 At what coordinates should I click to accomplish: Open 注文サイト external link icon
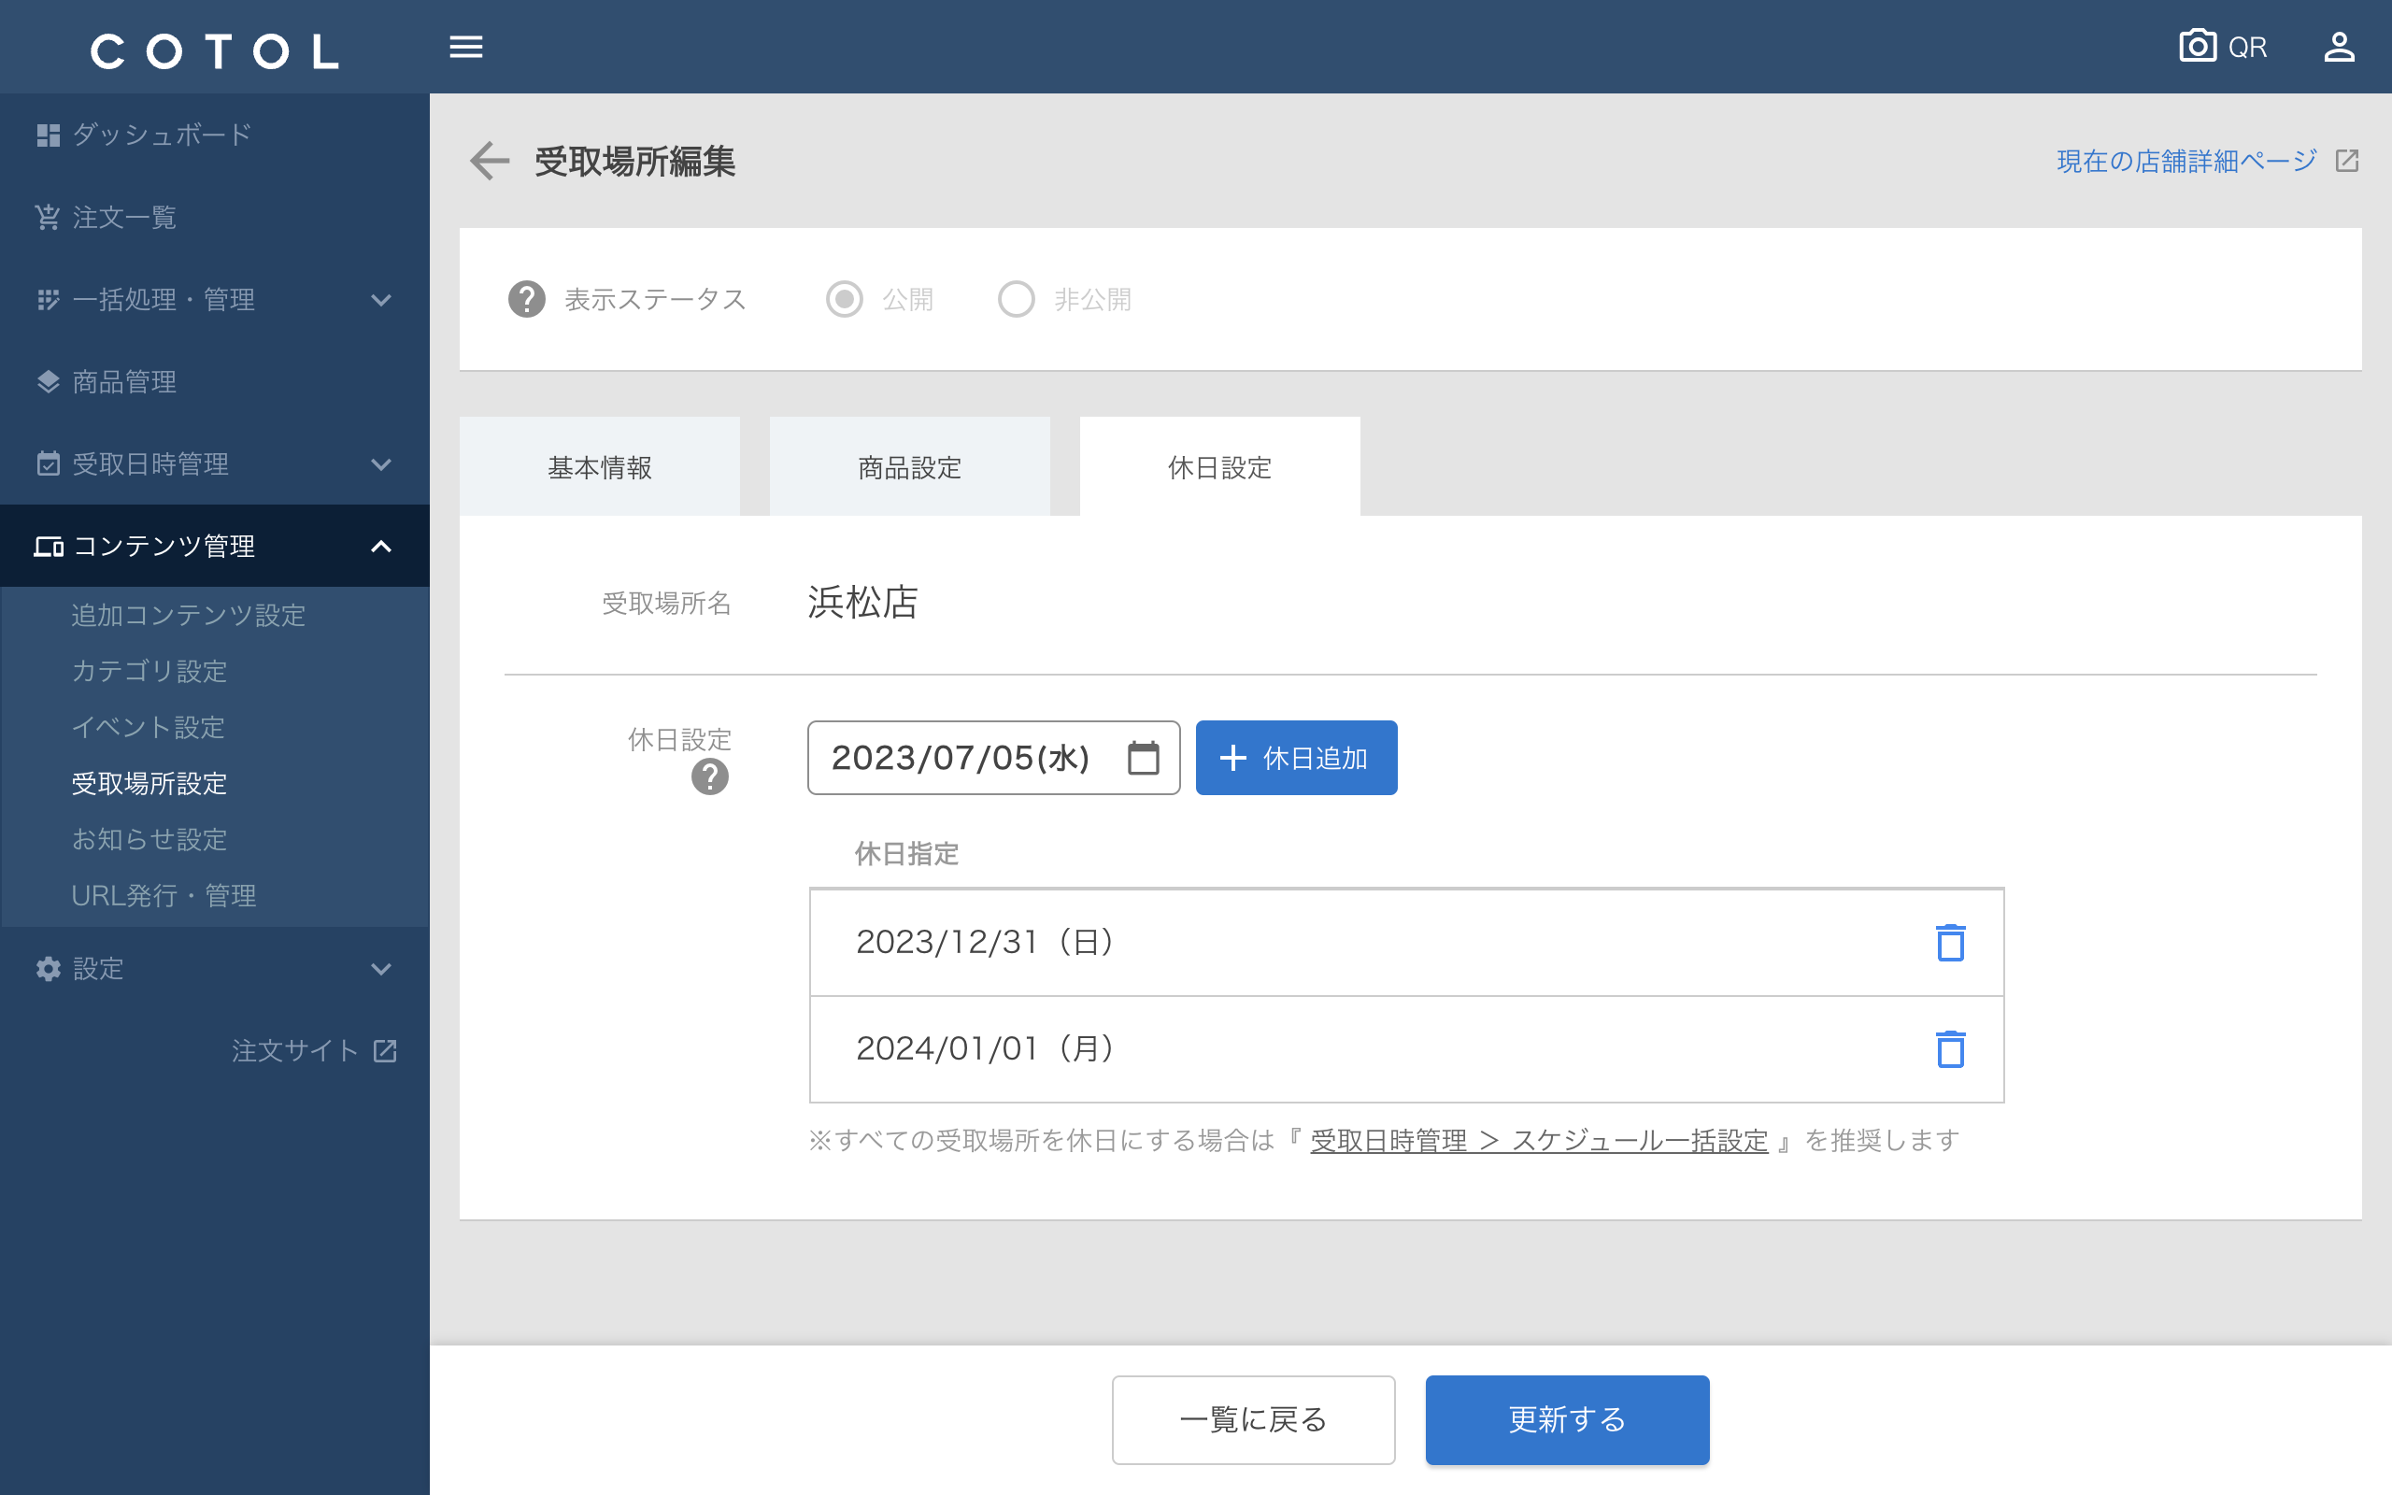tap(383, 1051)
